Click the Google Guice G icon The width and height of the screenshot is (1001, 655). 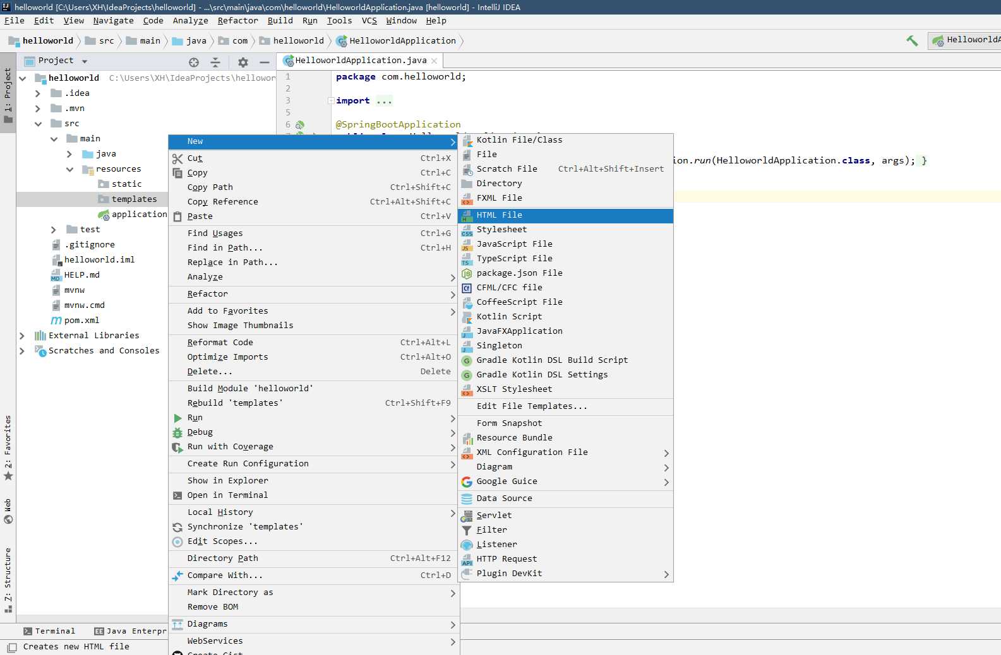pos(467,481)
